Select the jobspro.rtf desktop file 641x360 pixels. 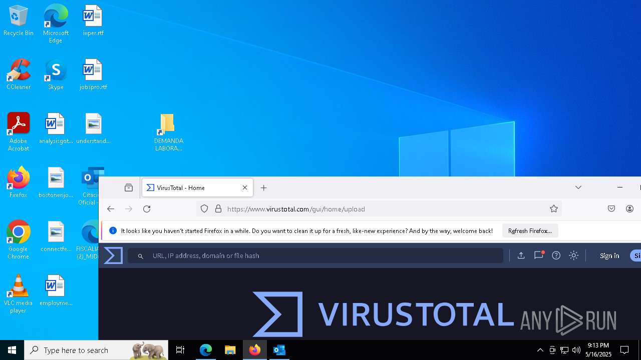93,74
